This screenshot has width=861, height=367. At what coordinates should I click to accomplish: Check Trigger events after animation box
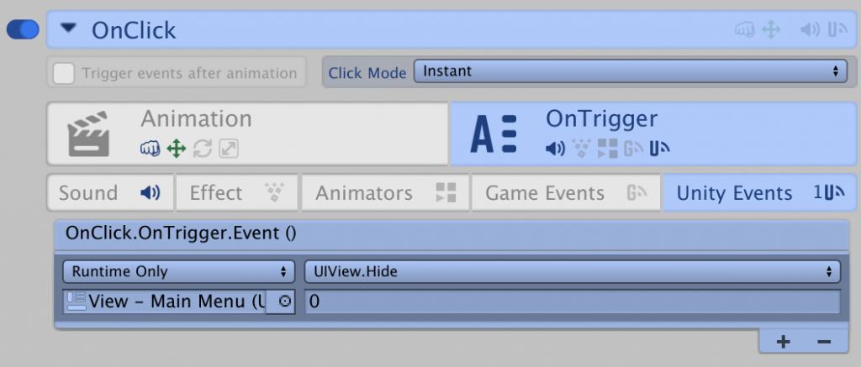[63, 73]
